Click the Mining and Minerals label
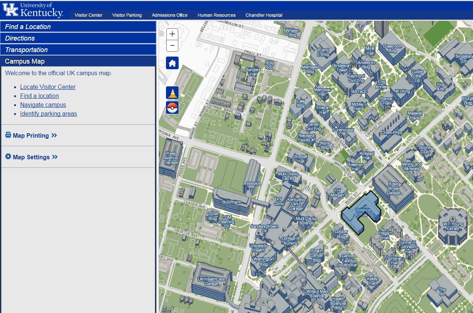This screenshot has width=473, height=313. click(x=412, y=166)
